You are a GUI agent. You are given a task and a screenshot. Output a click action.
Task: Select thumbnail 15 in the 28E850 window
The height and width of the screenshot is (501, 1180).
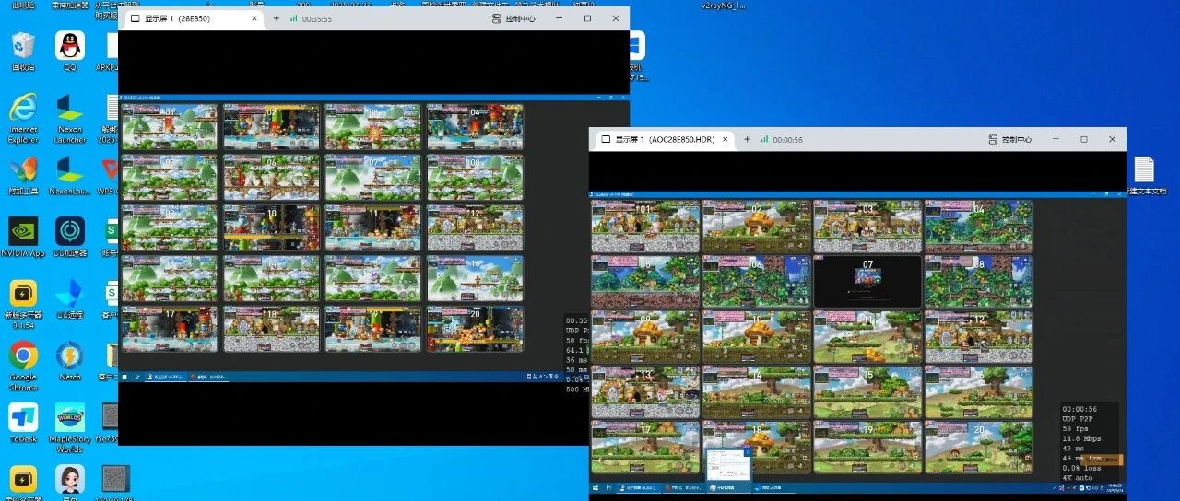coord(373,278)
